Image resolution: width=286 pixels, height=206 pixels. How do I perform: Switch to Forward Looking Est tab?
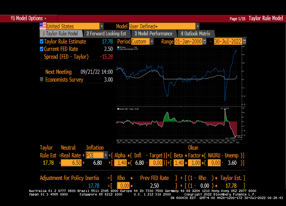106,34
